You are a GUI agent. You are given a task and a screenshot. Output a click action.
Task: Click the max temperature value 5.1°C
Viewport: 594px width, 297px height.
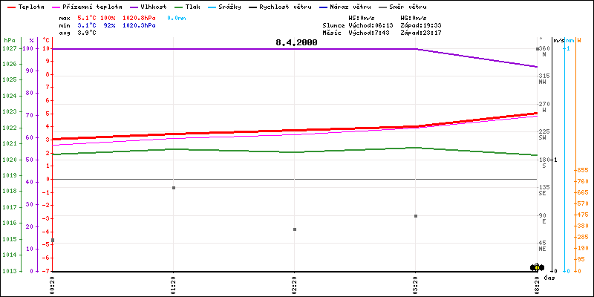[88, 17]
